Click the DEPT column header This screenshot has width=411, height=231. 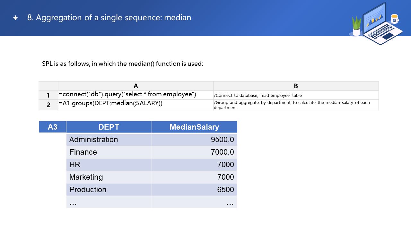pos(109,127)
